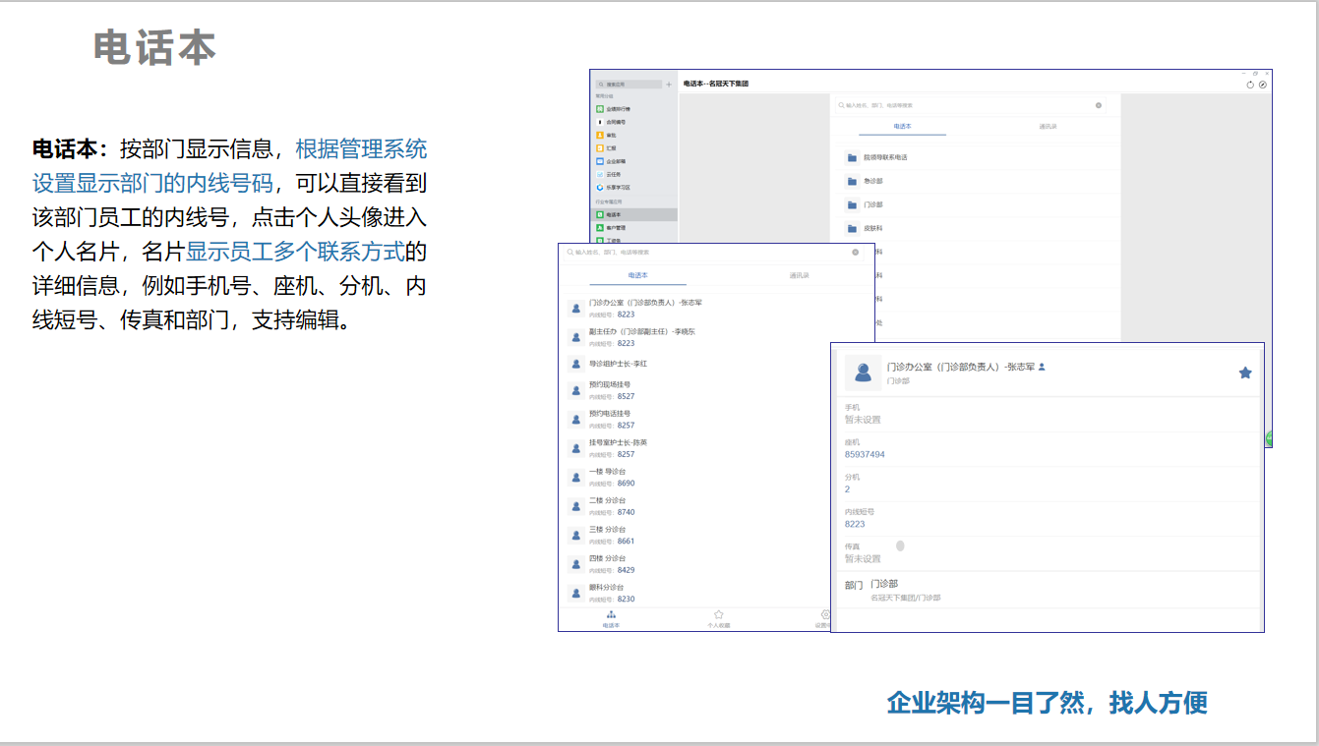
Task: Open the 汇报 app icon
Action: pyautogui.click(x=599, y=147)
